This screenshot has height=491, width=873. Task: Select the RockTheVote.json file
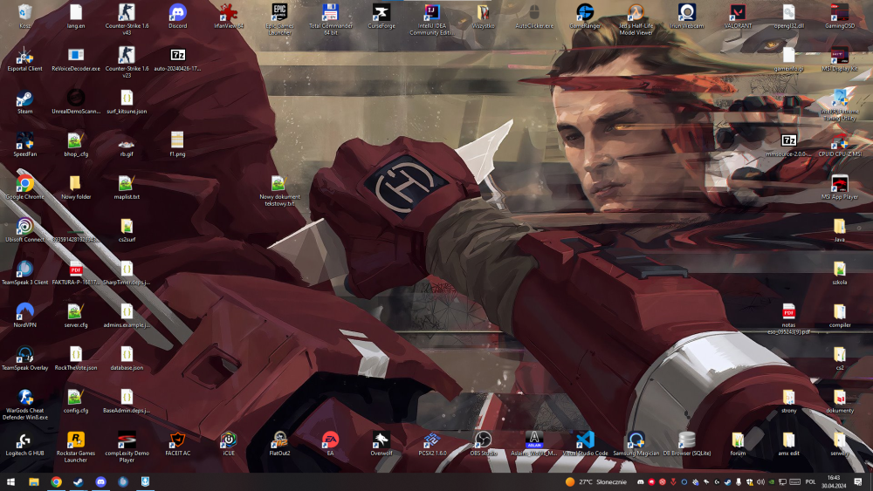coord(76,358)
